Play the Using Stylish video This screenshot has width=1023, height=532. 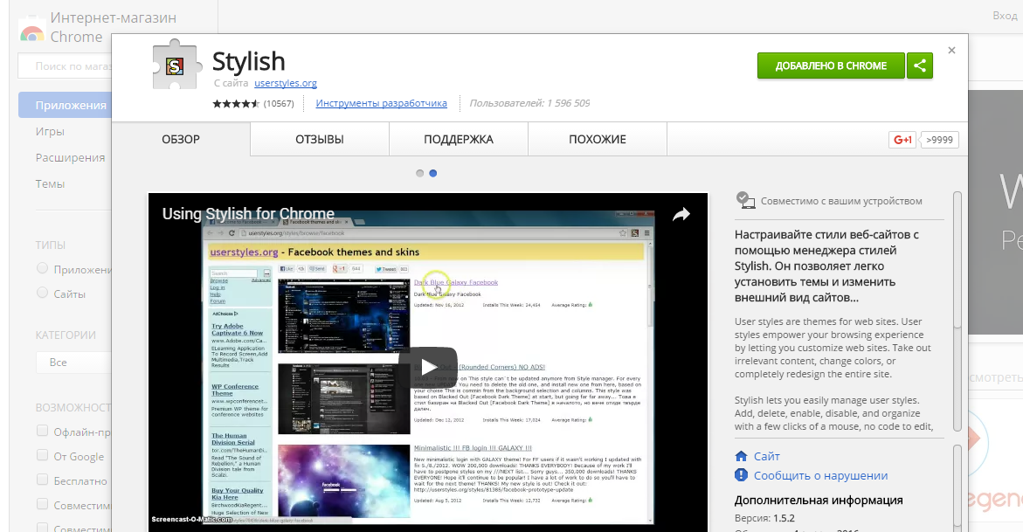427,365
